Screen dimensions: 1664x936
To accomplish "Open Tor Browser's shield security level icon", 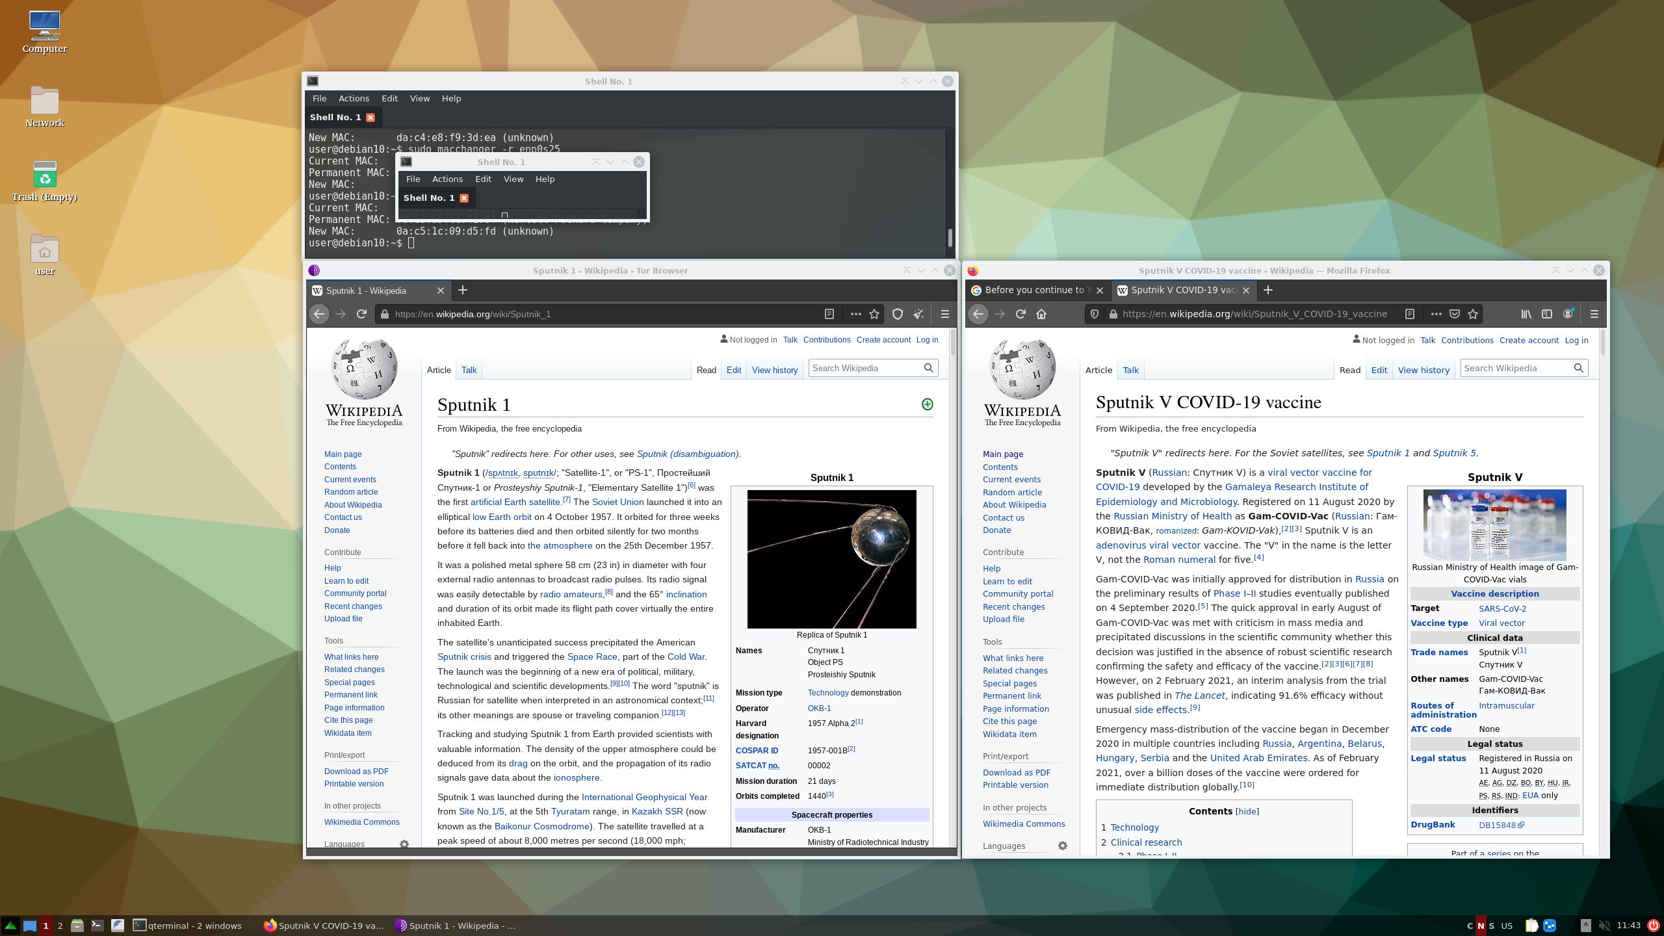I will (898, 314).
